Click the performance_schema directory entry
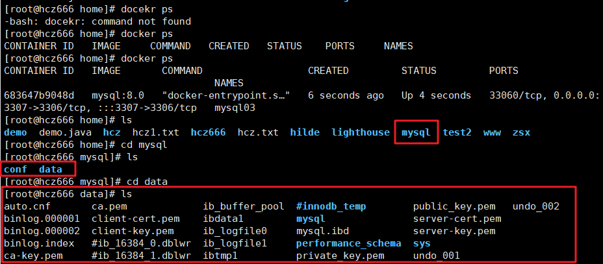Viewport: 603px width, 264px height. click(x=348, y=244)
